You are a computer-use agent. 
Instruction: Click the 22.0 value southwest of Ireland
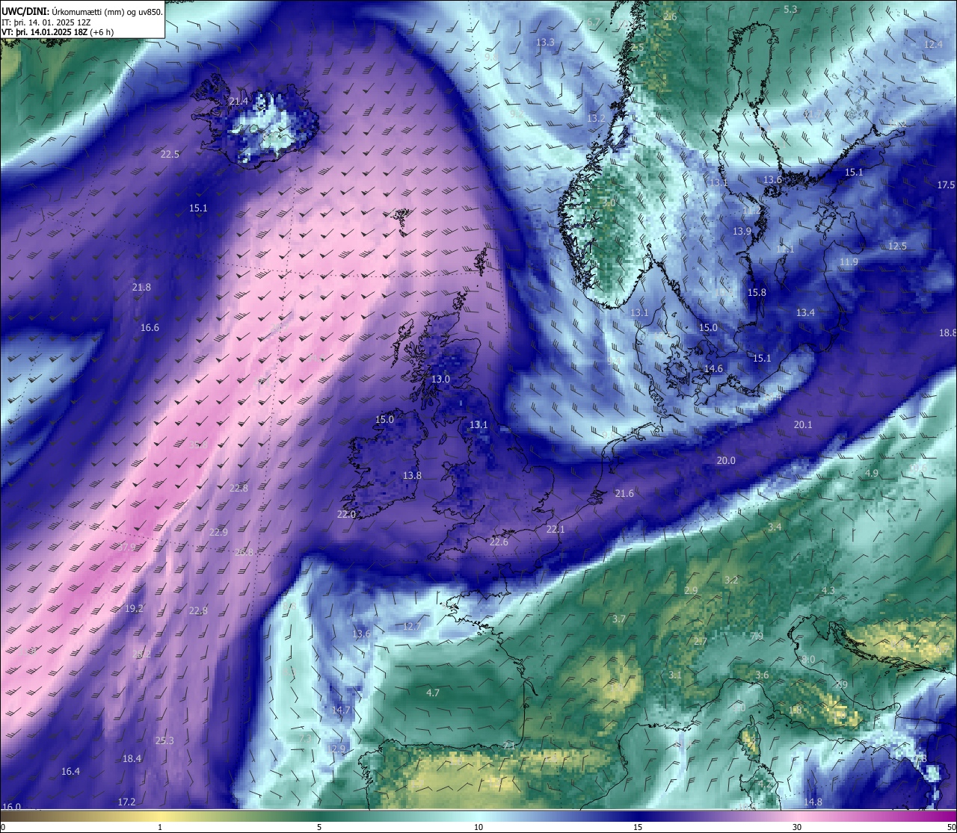point(346,514)
